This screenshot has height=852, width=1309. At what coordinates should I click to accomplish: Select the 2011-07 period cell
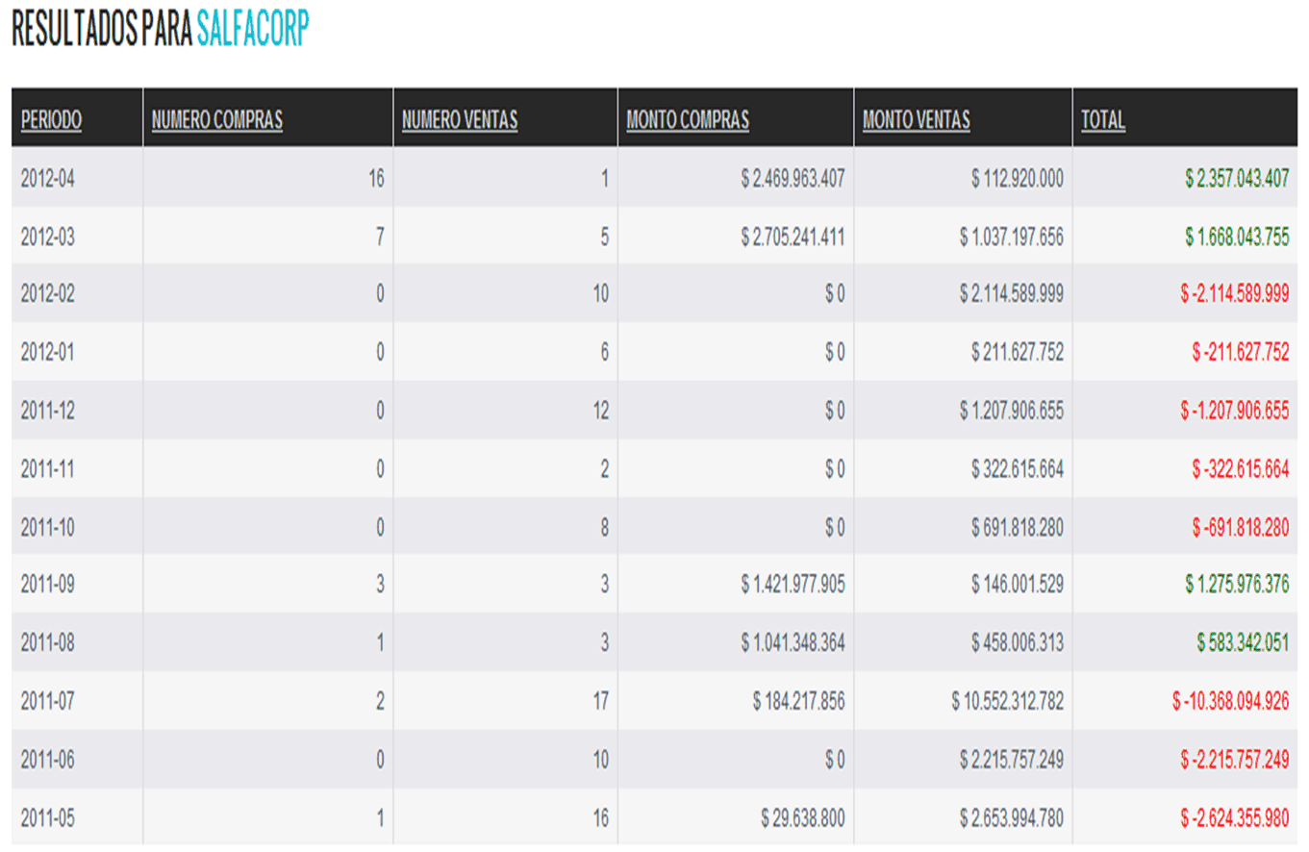47,701
